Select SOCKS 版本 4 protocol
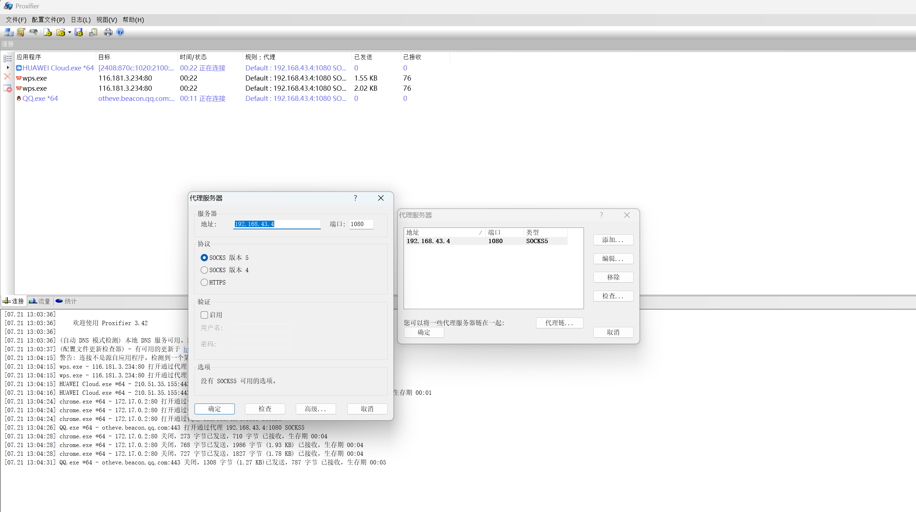This screenshot has width=916, height=512. pos(204,270)
